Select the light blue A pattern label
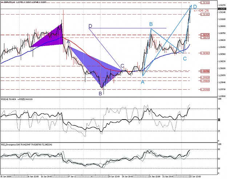The width and height of the screenshot is (227, 179). pyautogui.click(x=143, y=82)
